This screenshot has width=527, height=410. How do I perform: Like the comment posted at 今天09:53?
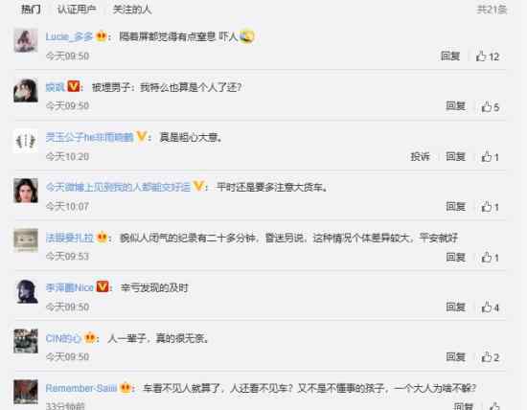coord(491,258)
